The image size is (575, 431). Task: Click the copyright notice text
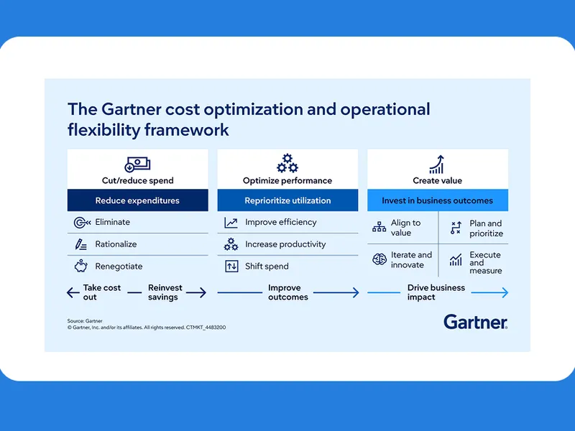point(147,328)
